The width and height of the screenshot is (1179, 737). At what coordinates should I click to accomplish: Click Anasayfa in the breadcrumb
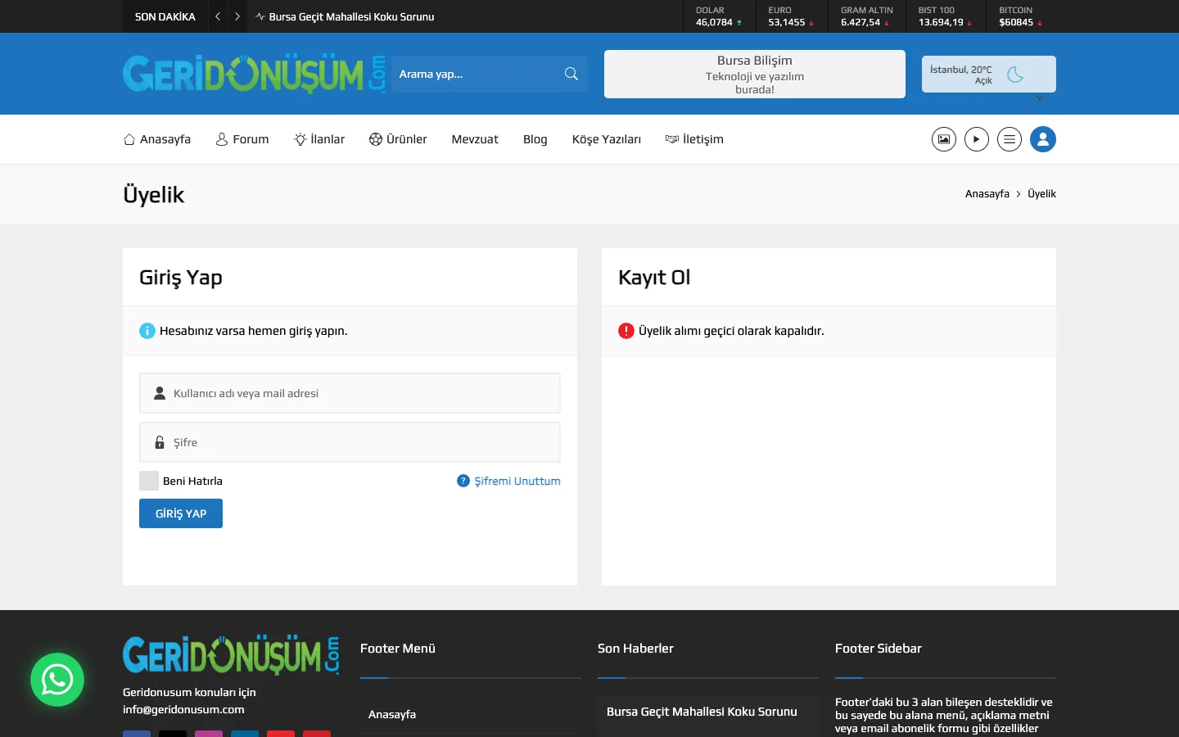[987, 194]
